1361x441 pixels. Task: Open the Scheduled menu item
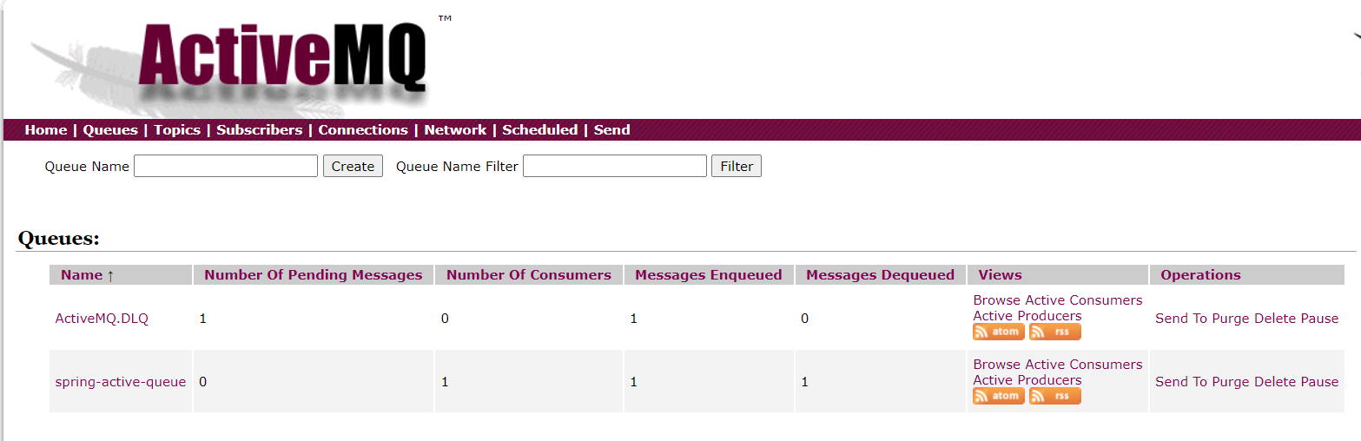539,130
